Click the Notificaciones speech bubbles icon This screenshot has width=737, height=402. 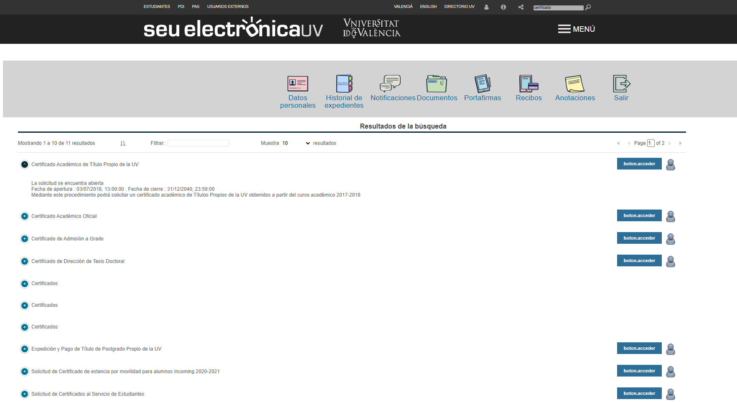[390, 83]
